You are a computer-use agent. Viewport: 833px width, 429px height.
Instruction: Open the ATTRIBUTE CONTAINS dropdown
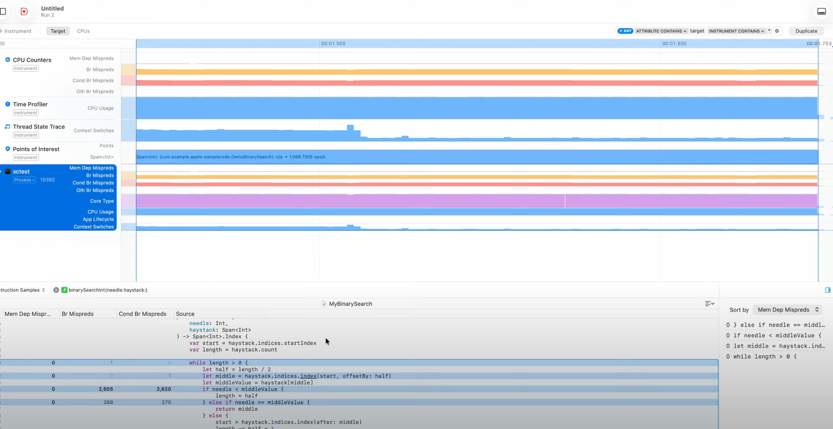pyautogui.click(x=661, y=31)
